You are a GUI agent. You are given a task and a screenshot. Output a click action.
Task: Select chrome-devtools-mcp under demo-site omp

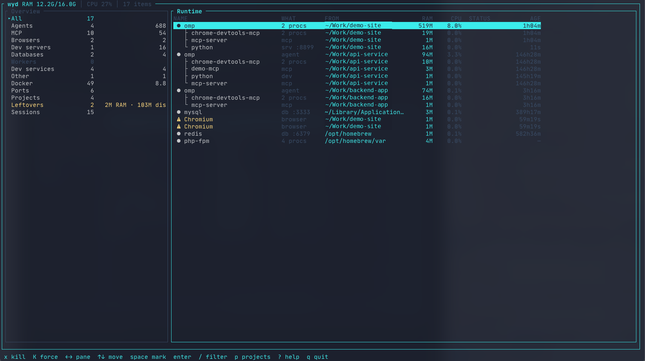[x=357, y=33]
